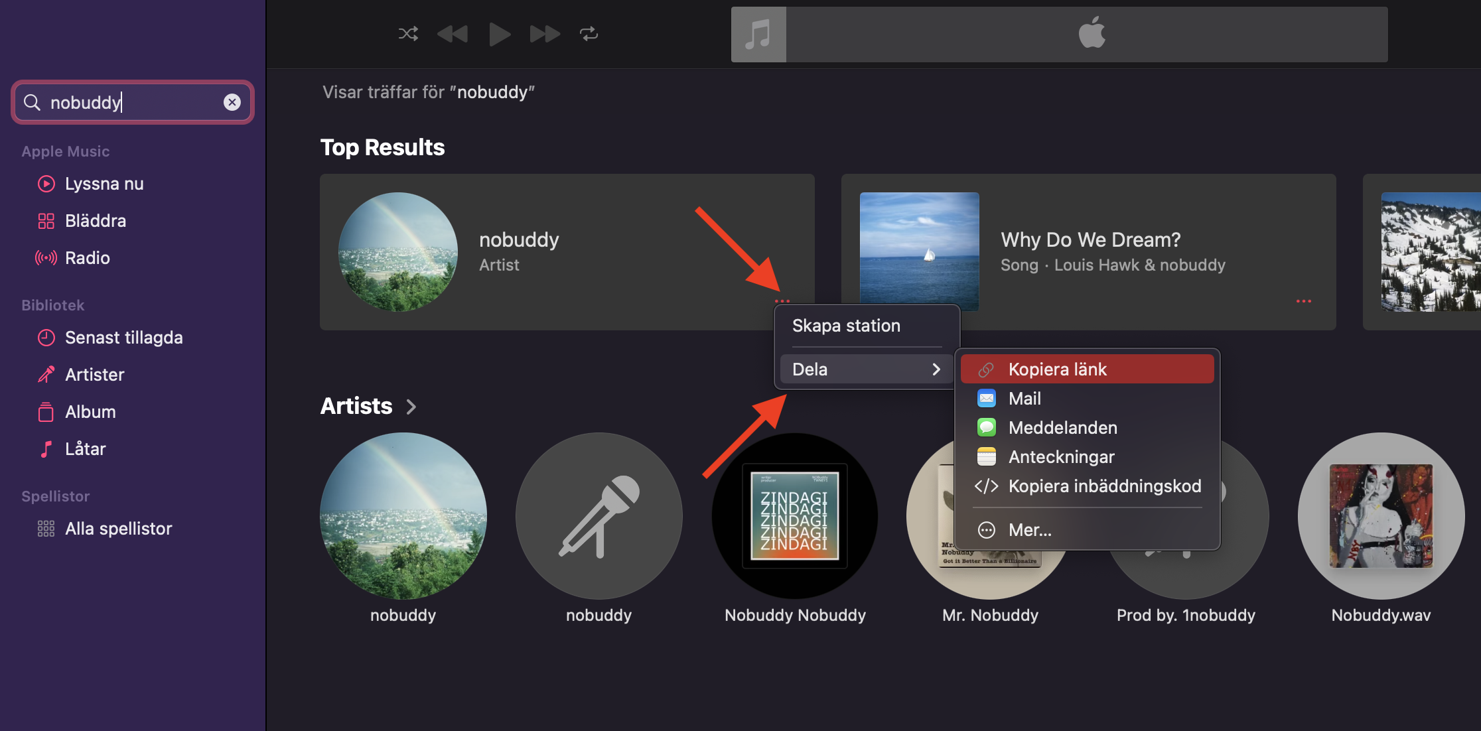Click the Artister microphone icon
The height and width of the screenshot is (731, 1481).
(x=46, y=375)
